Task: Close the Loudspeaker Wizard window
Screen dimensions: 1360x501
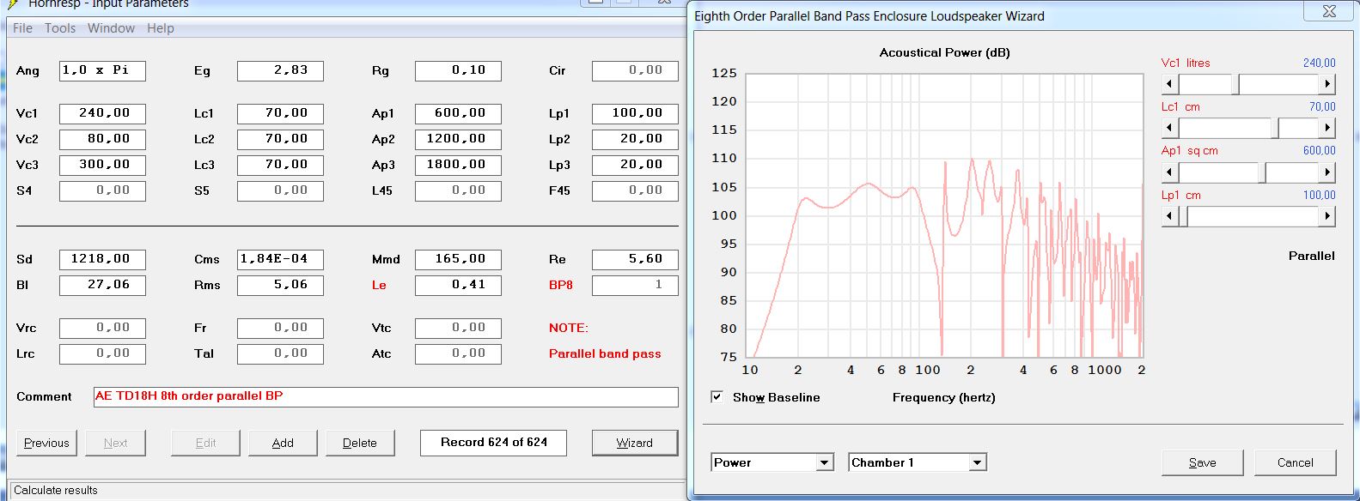Action: pyautogui.click(x=1329, y=11)
